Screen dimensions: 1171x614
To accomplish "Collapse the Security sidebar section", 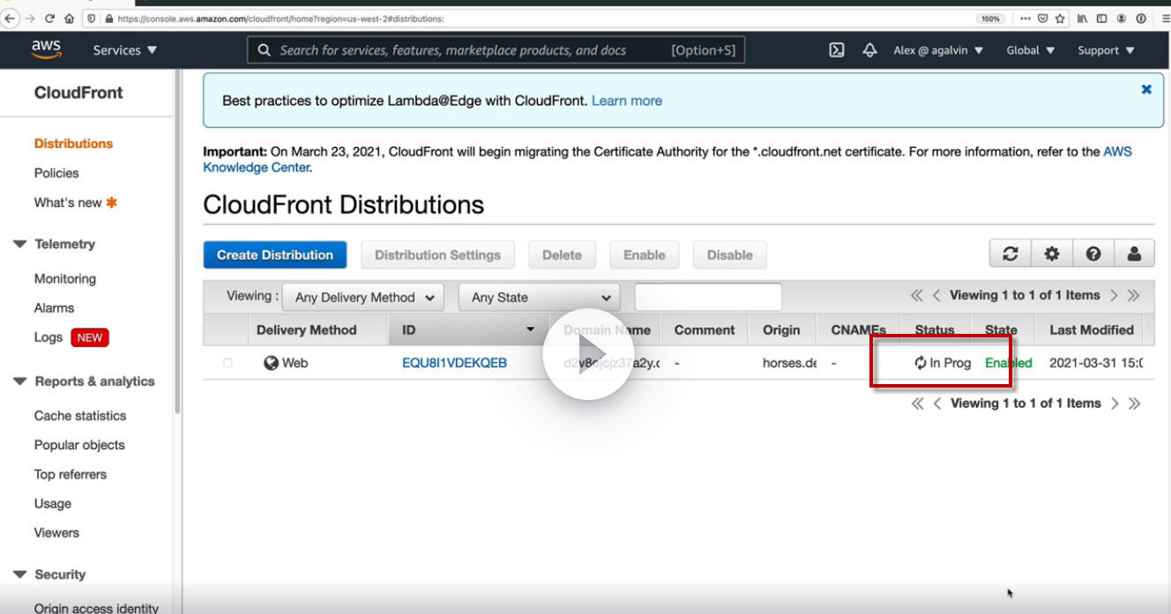I will (x=19, y=574).
